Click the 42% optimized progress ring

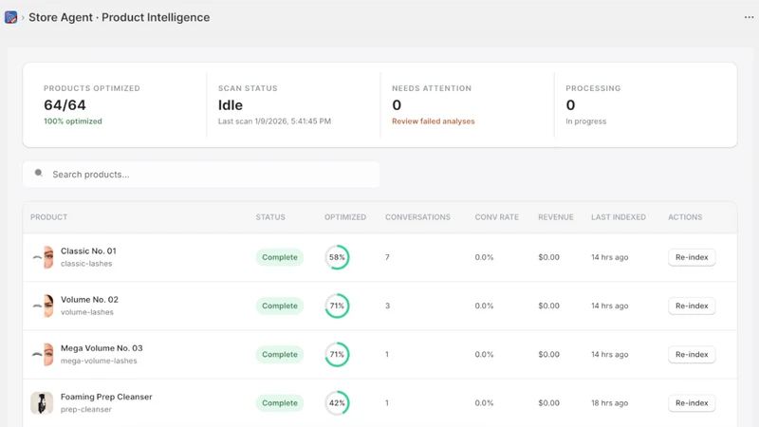point(337,402)
